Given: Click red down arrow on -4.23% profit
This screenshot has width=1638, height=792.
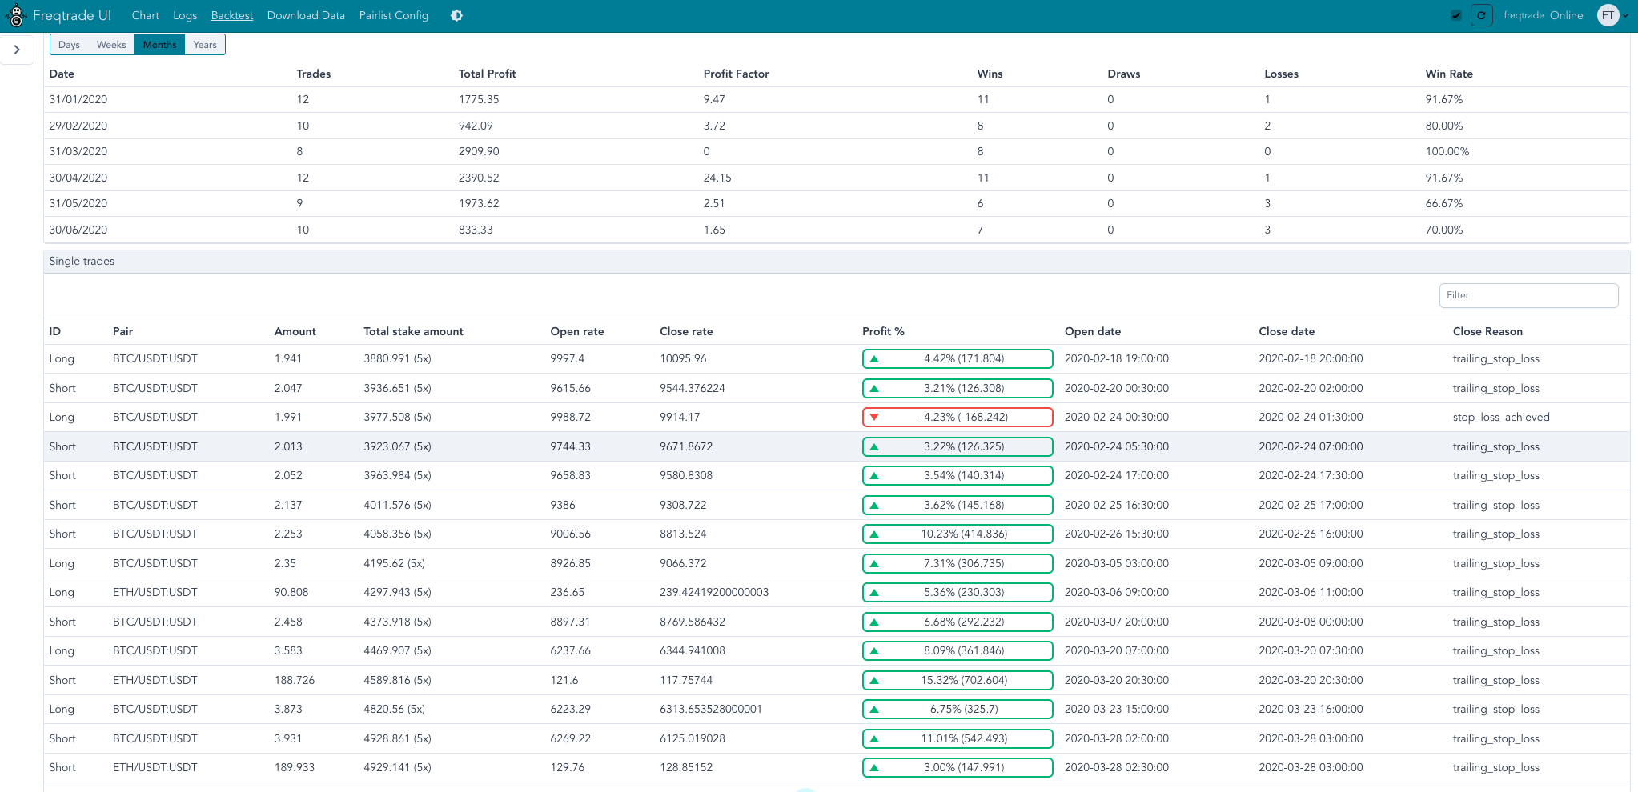Looking at the screenshot, I should point(874,417).
